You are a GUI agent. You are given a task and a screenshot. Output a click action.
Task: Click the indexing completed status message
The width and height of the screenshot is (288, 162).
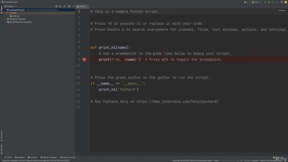[x=36, y=161]
